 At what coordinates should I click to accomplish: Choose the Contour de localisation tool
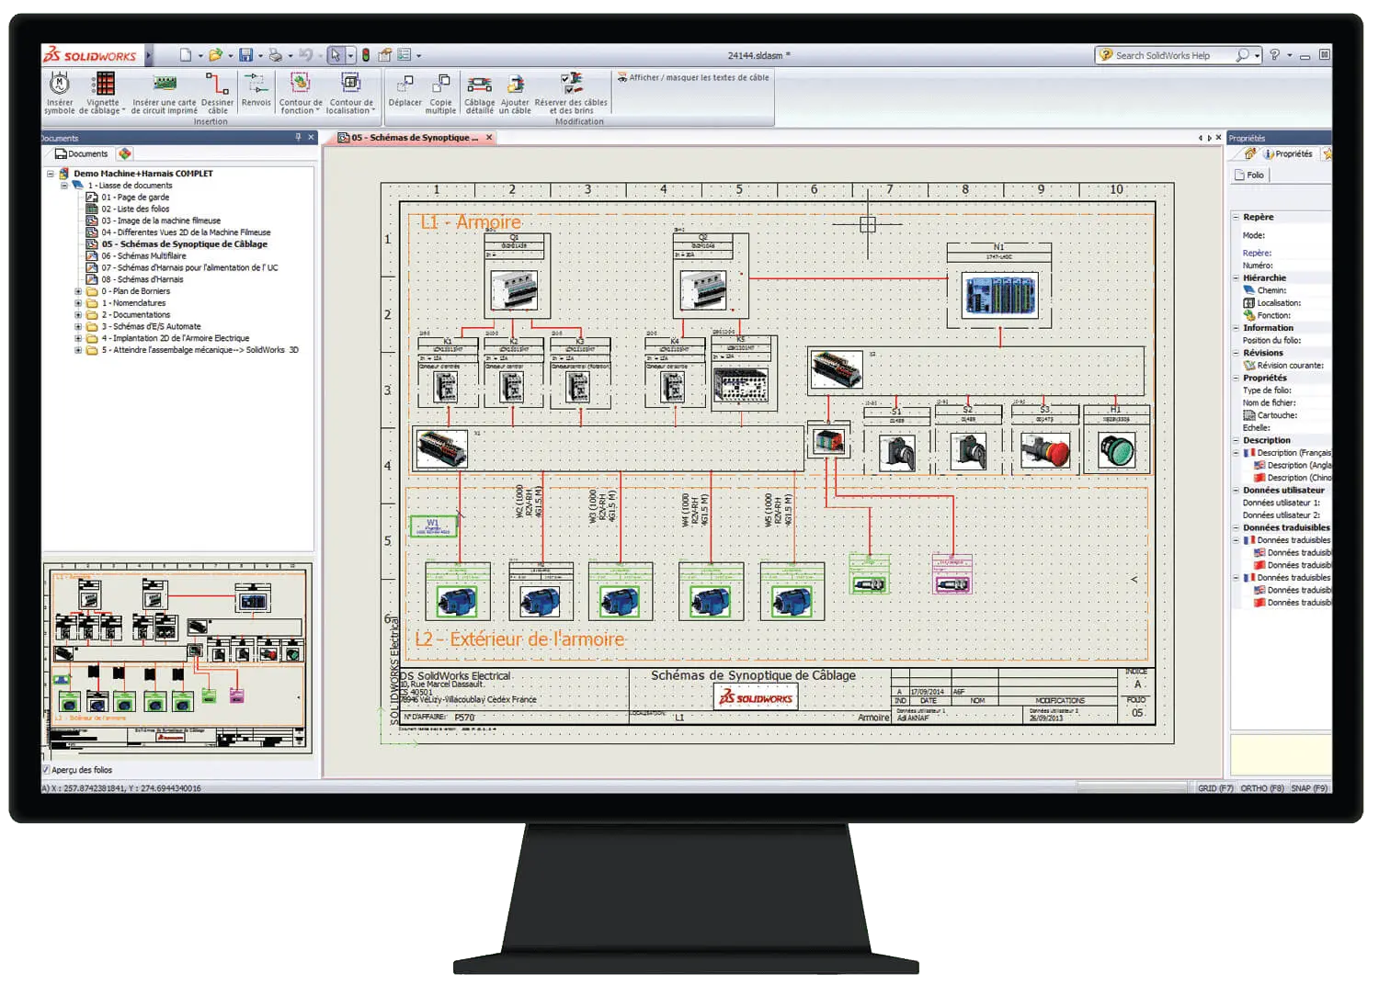click(x=351, y=93)
